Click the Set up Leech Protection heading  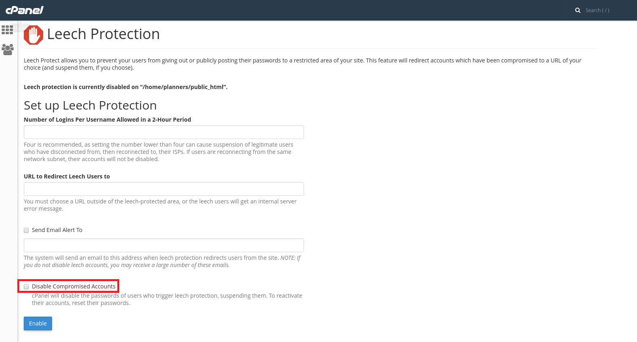(x=90, y=105)
